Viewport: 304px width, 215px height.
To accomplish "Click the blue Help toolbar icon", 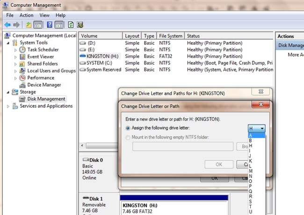I will tap(49, 25).
